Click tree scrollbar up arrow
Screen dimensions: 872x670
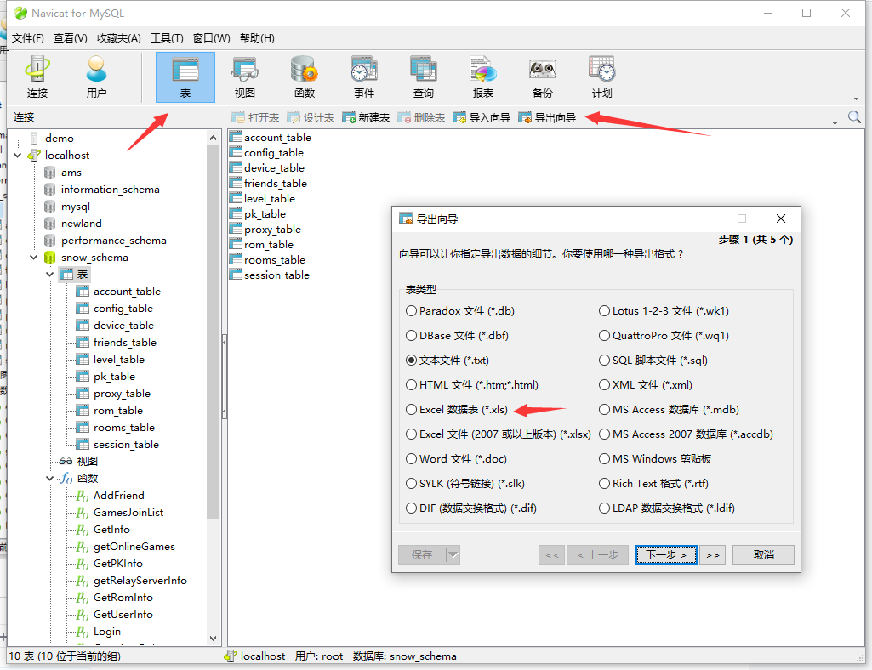coord(213,138)
